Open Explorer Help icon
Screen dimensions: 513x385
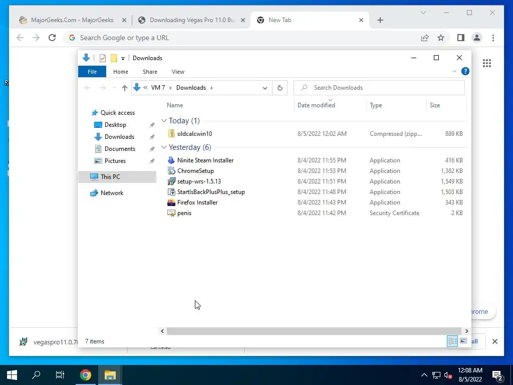point(465,71)
